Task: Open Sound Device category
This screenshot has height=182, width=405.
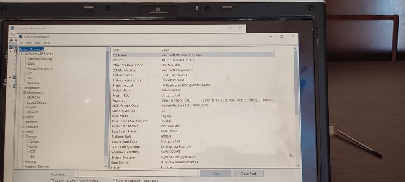Action: (x=36, y=102)
